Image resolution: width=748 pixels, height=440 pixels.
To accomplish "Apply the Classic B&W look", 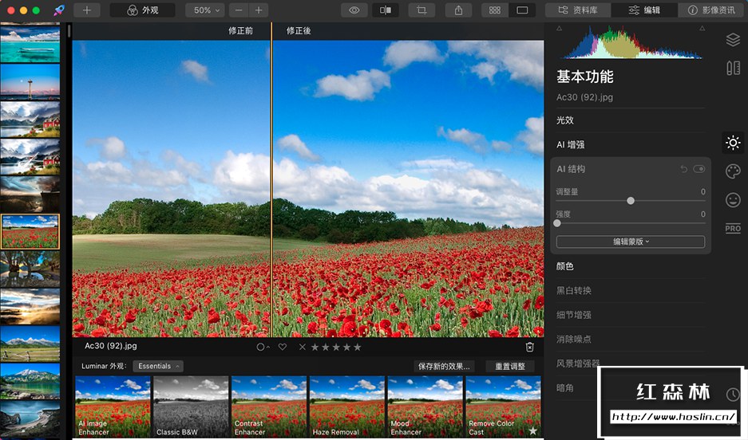I will click(x=191, y=407).
